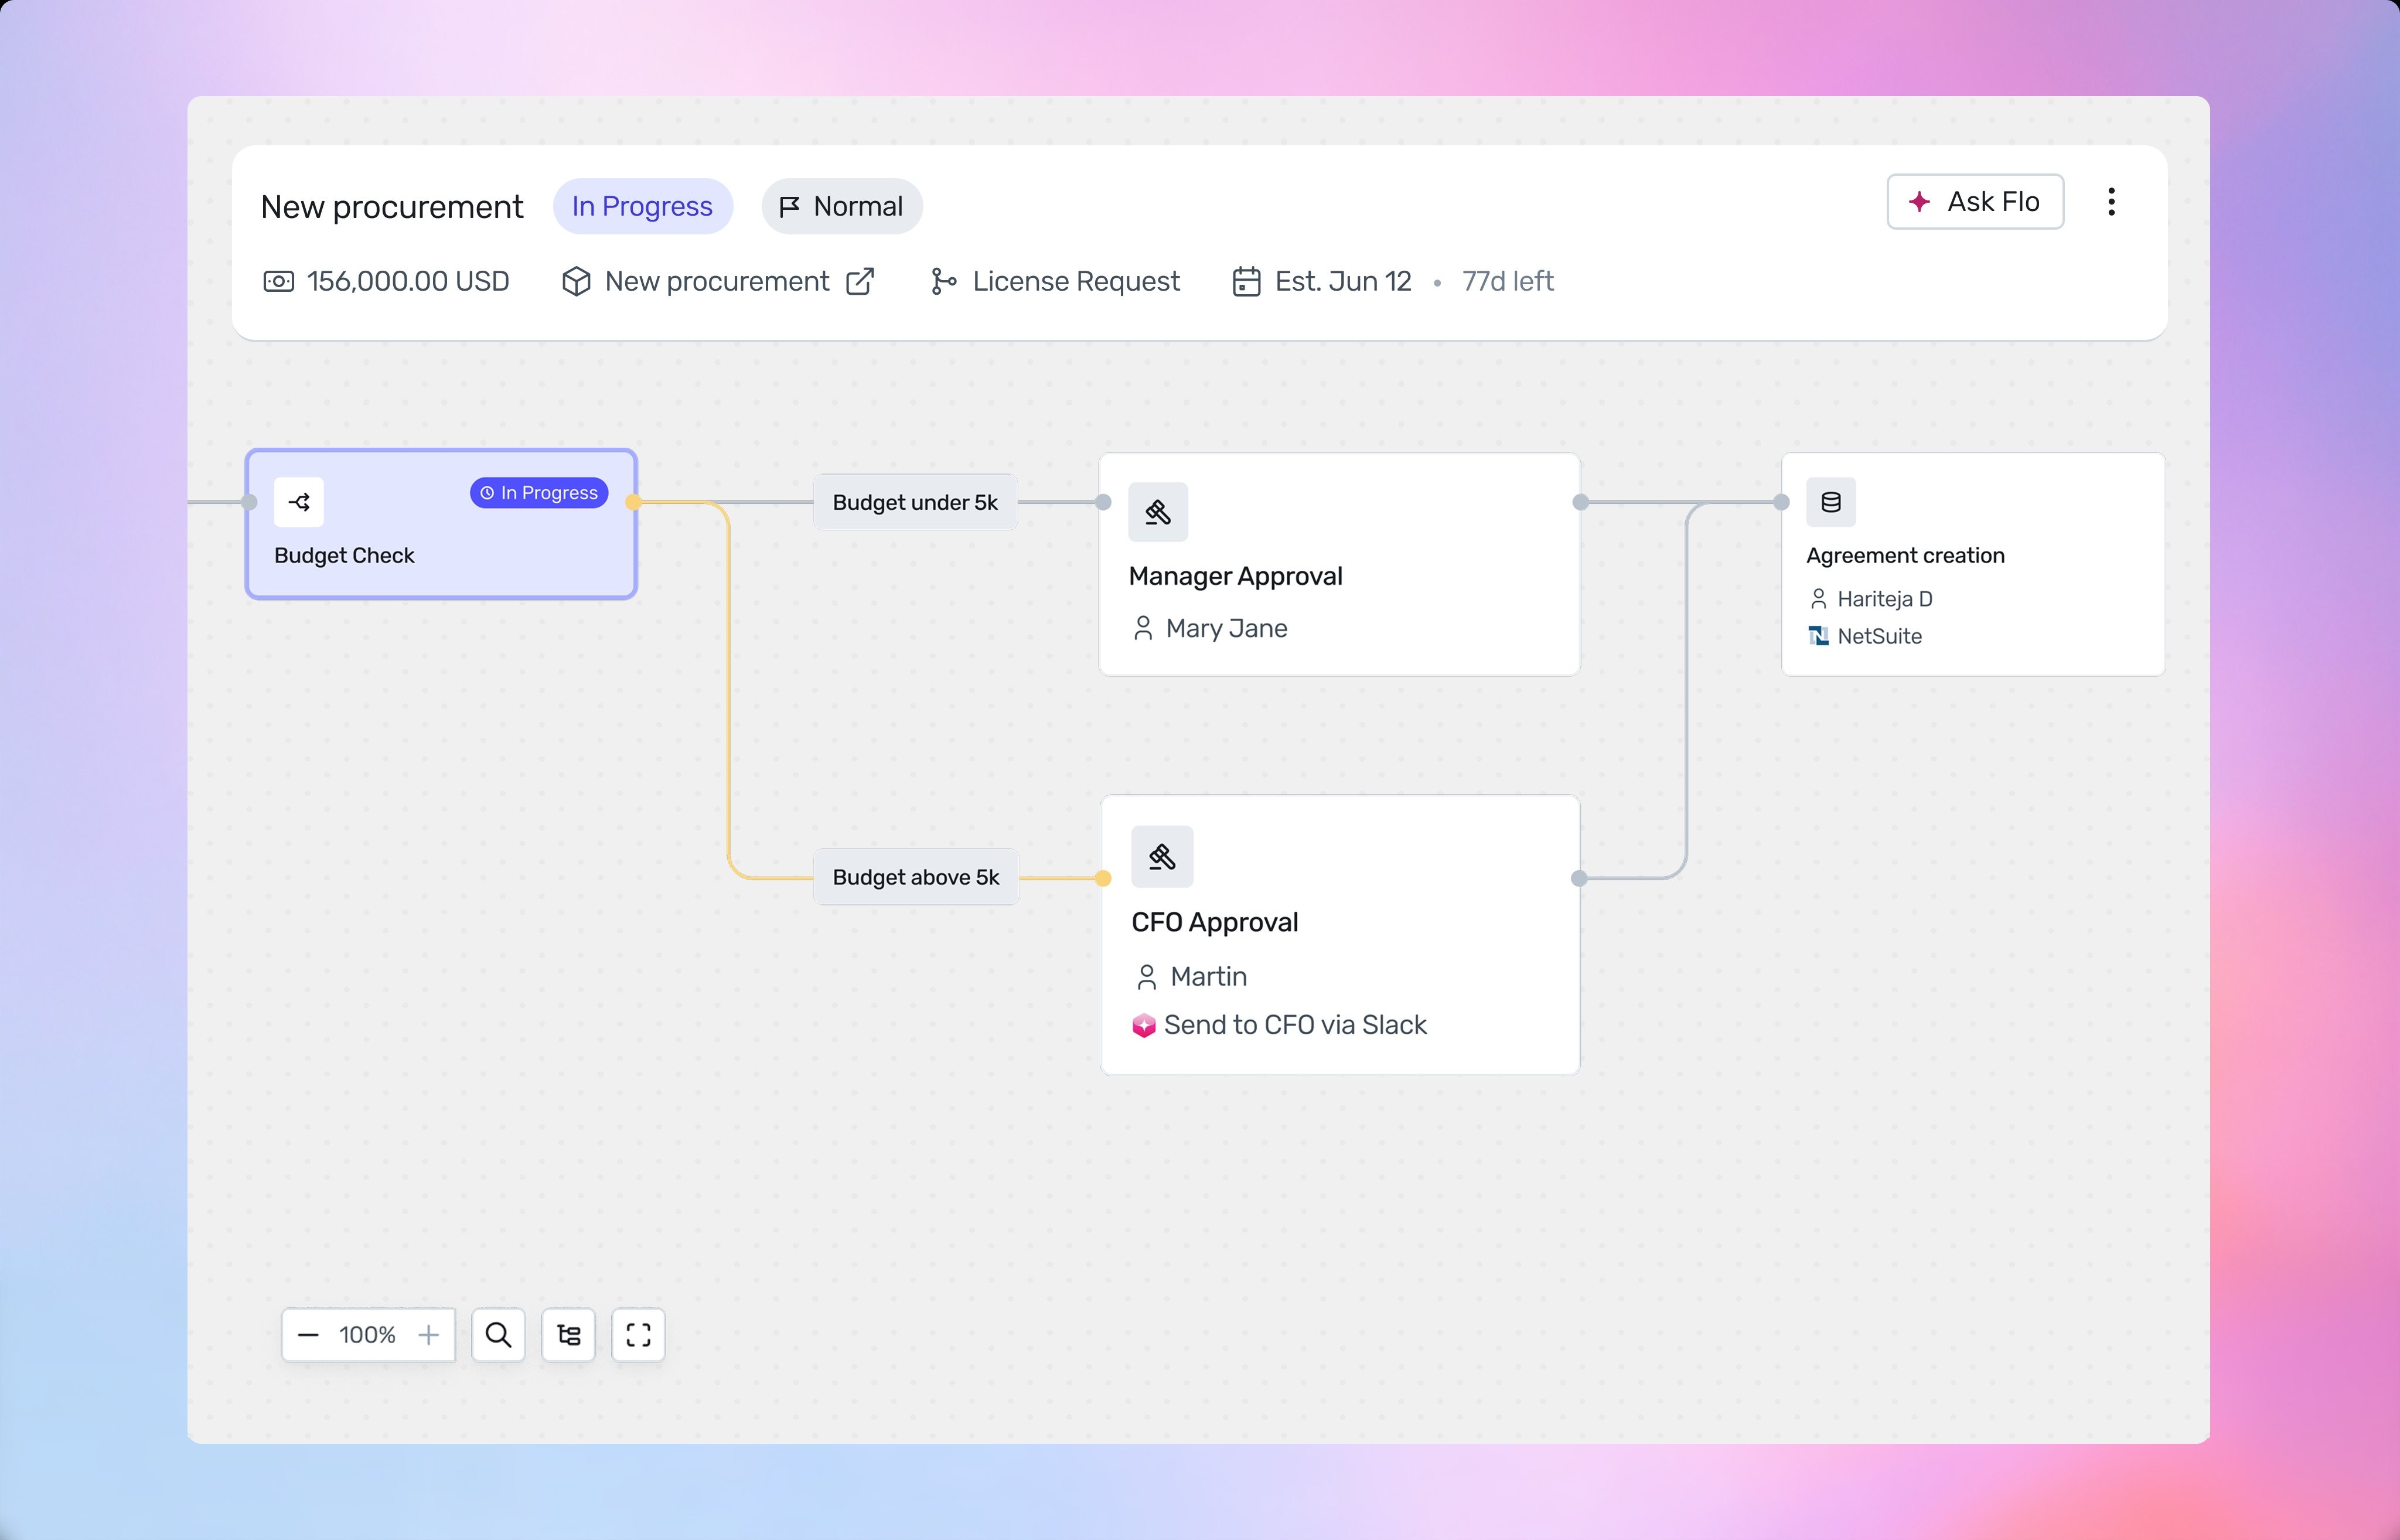2400x1540 pixels.
Task: Select the Budget Check node
Action: [x=441, y=524]
